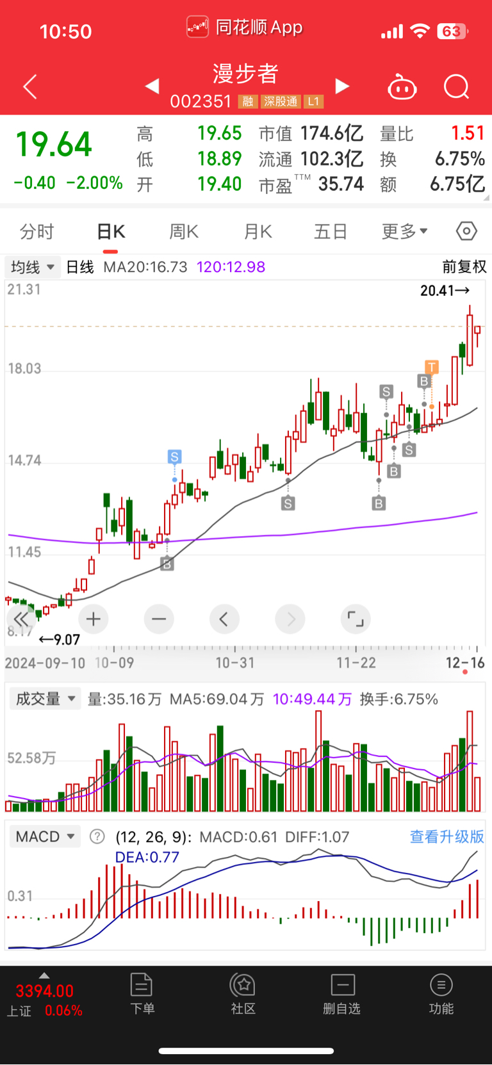Viewport: 492px width, 1065px height.
Task: Tap the L1 quote level badge
Action: pyautogui.click(x=313, y=101)
